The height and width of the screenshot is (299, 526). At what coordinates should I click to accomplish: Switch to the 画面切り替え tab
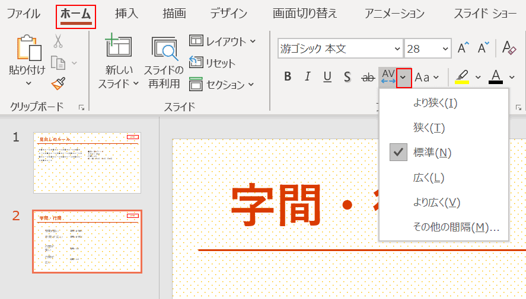(x=305, y=14)
